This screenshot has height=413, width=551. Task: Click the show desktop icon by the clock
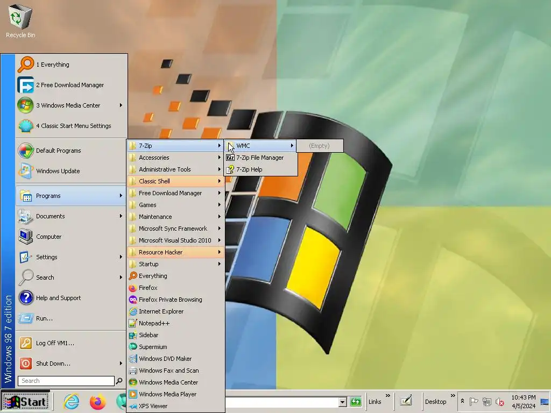pos(545,401)
